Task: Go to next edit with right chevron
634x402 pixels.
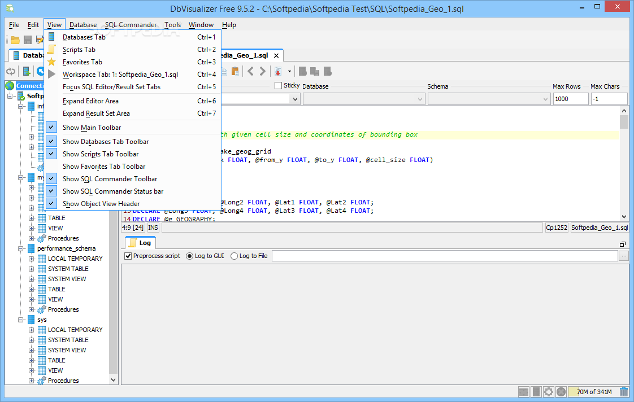Action: pos(263,72)
